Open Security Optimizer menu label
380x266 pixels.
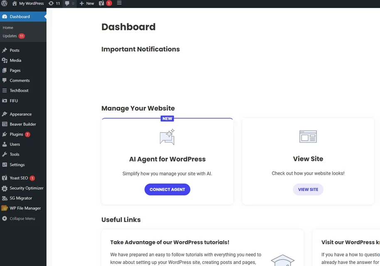[27, 188]
